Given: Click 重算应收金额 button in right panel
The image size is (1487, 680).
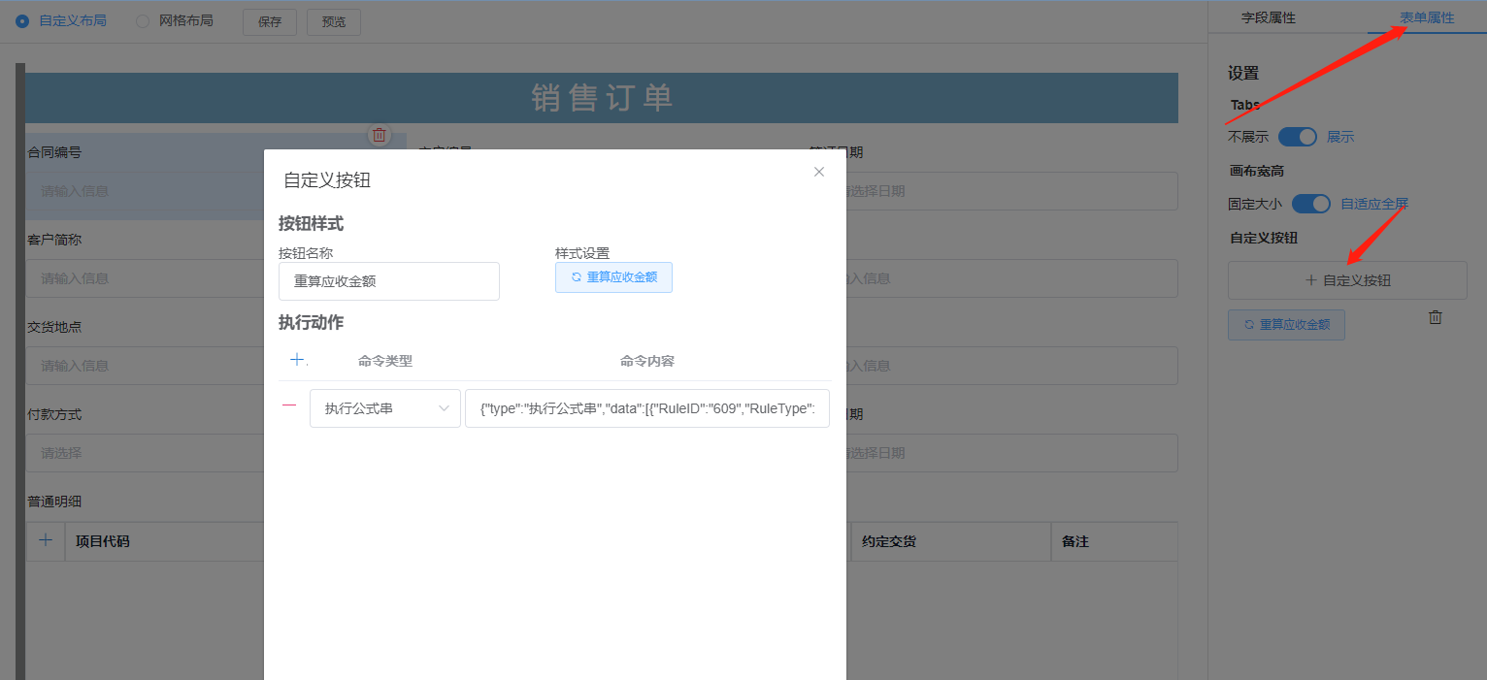Looking at the screenshot, I should pos(1286,325).
